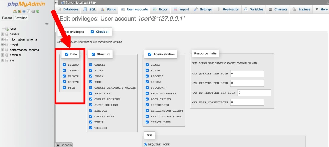
Task: Open the Databases tab
Action: pos(68,9)
